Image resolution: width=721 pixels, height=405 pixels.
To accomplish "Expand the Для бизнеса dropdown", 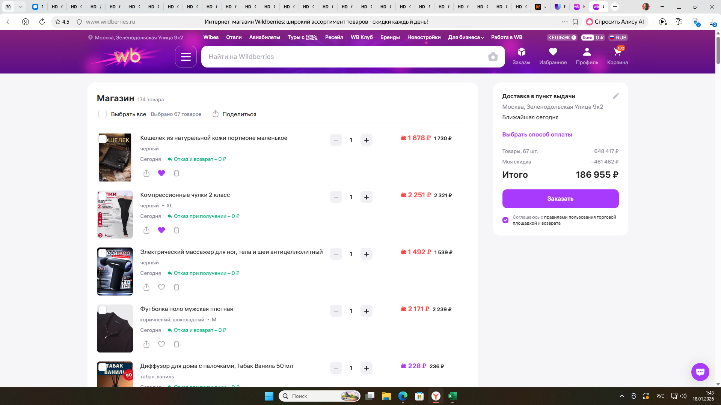I will click(x=466, y=37).
